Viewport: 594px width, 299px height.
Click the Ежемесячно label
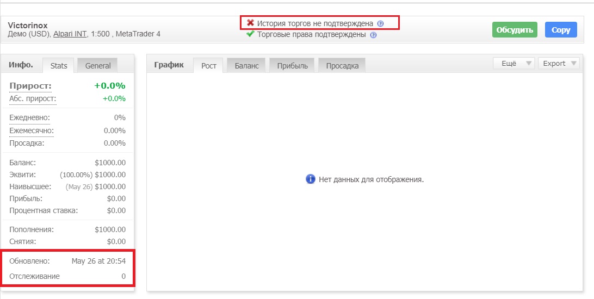tap(32, 130)
